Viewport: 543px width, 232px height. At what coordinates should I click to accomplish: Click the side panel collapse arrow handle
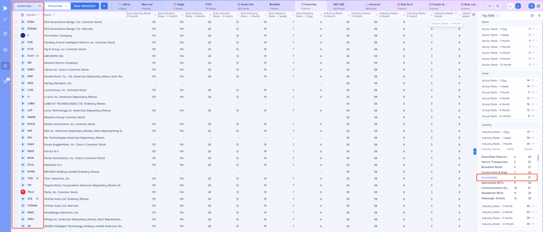tap(475, 151)
